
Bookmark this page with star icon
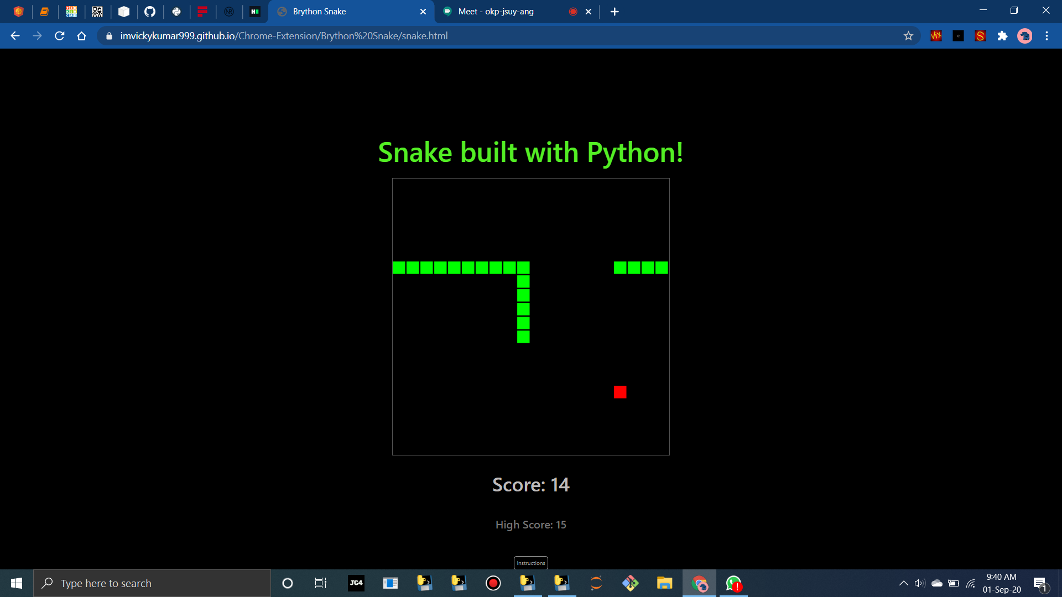coord(908,36)
